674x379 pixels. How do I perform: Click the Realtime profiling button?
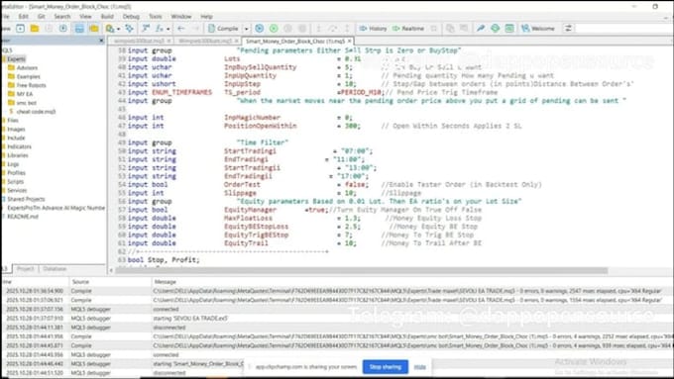[408, 29]
